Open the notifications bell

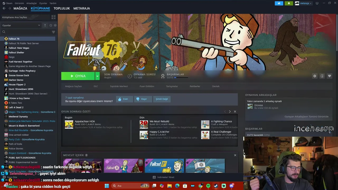pos(289,3)
